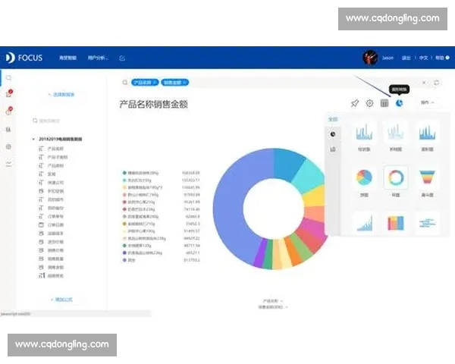
Task: Click the blue chart type switch icon
Action: point(399,103)
